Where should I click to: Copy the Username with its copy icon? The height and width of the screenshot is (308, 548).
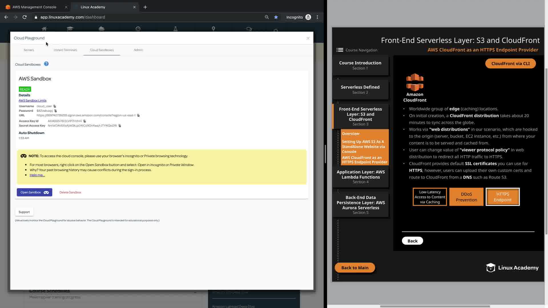pos(55,106)
